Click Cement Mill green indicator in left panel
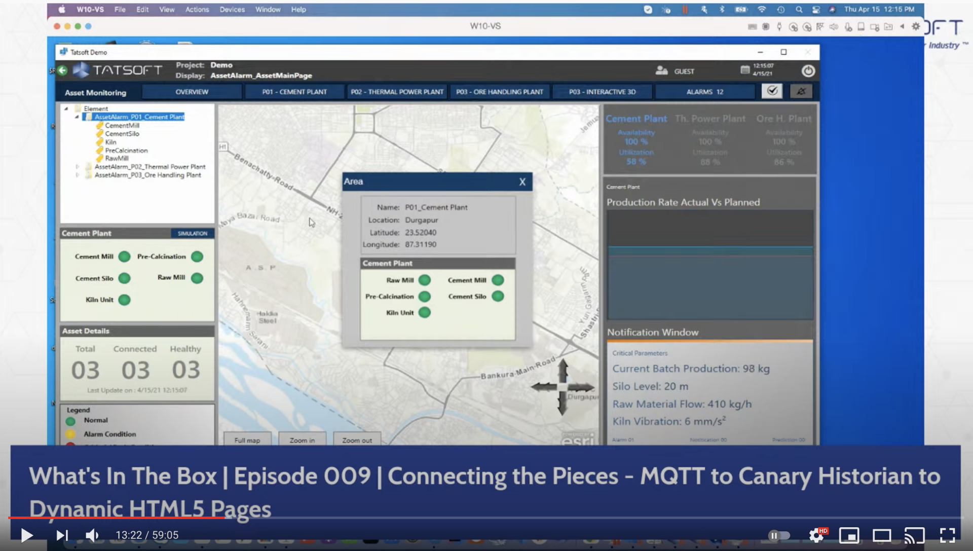Viewport: 973px width, 551px height. (124, 256)
